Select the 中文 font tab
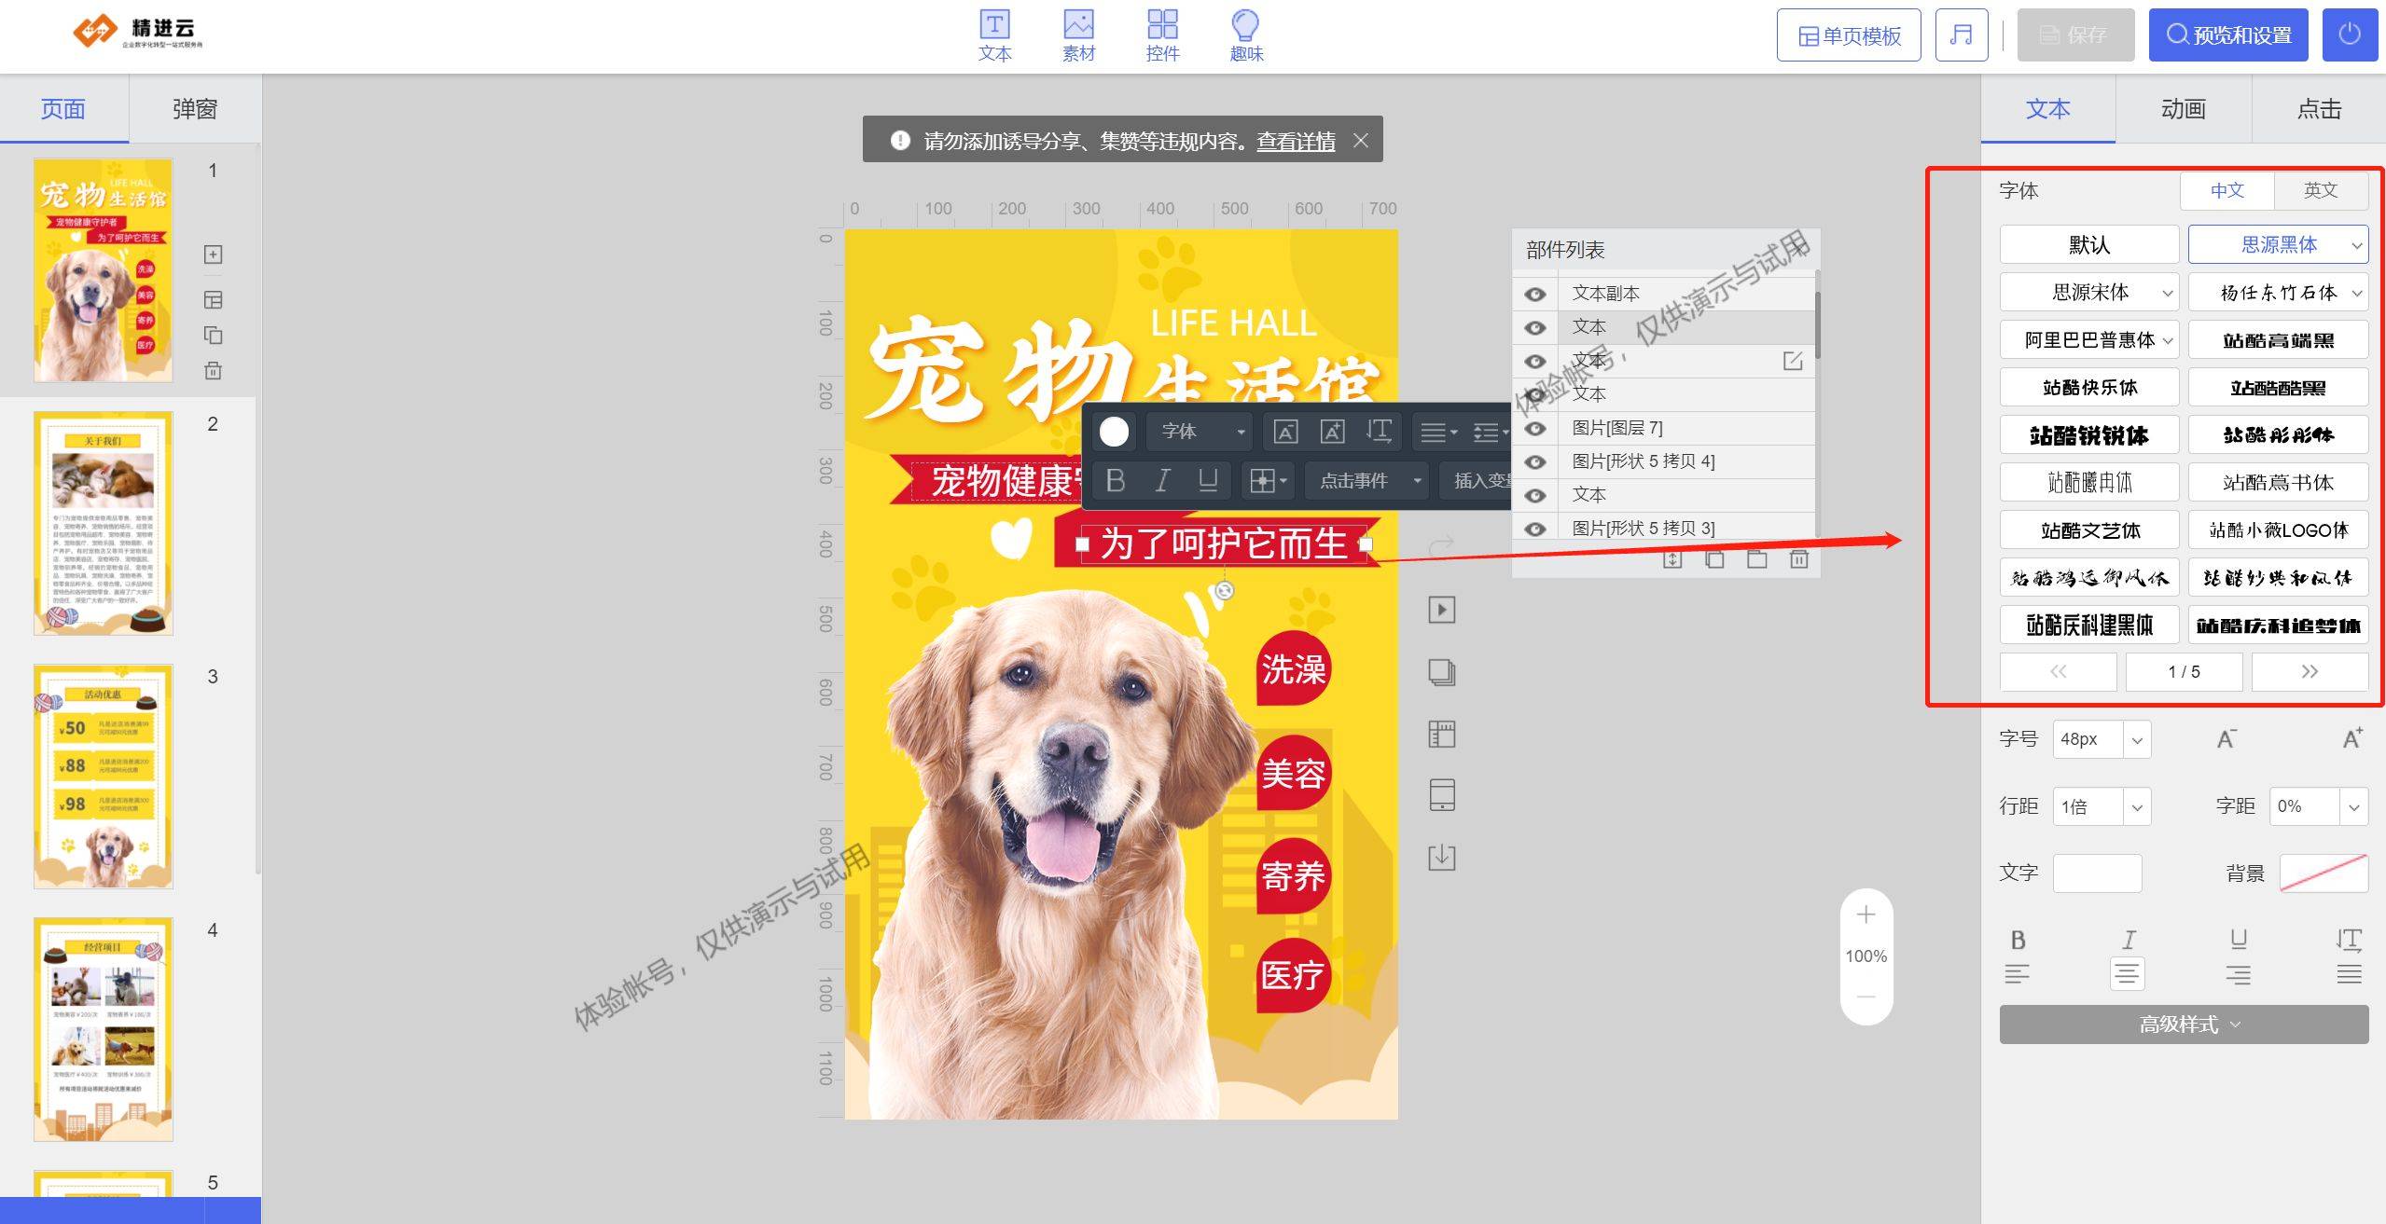The height and width of the screenshot is (1224, 2386). point(2227,190)
